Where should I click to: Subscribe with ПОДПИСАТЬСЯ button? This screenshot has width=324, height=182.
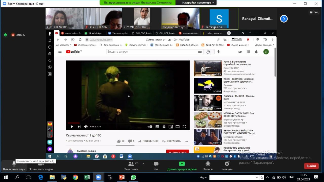177,151
